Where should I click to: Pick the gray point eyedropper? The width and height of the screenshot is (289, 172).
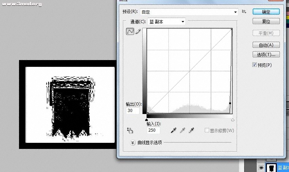point(182,130)
